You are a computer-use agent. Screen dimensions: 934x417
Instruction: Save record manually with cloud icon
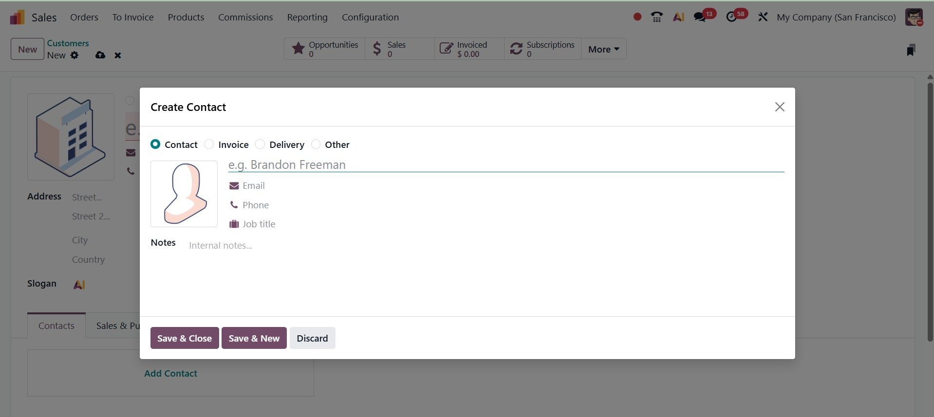click(x=100, y=55)
